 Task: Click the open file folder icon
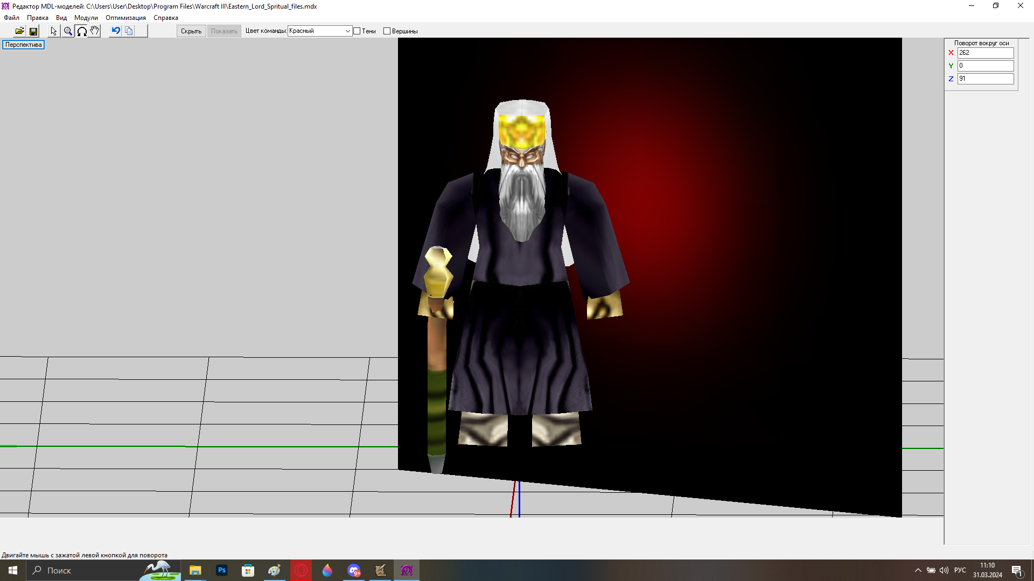(x=19, y=31)
